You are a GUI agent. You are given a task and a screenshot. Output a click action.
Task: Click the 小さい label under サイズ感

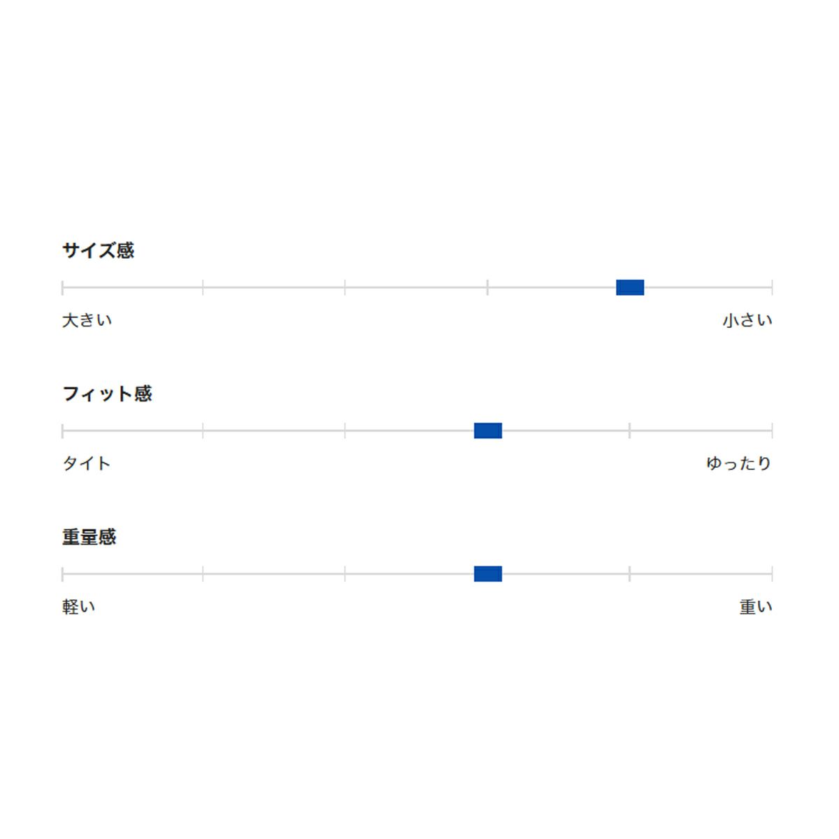tap(747, 320)
